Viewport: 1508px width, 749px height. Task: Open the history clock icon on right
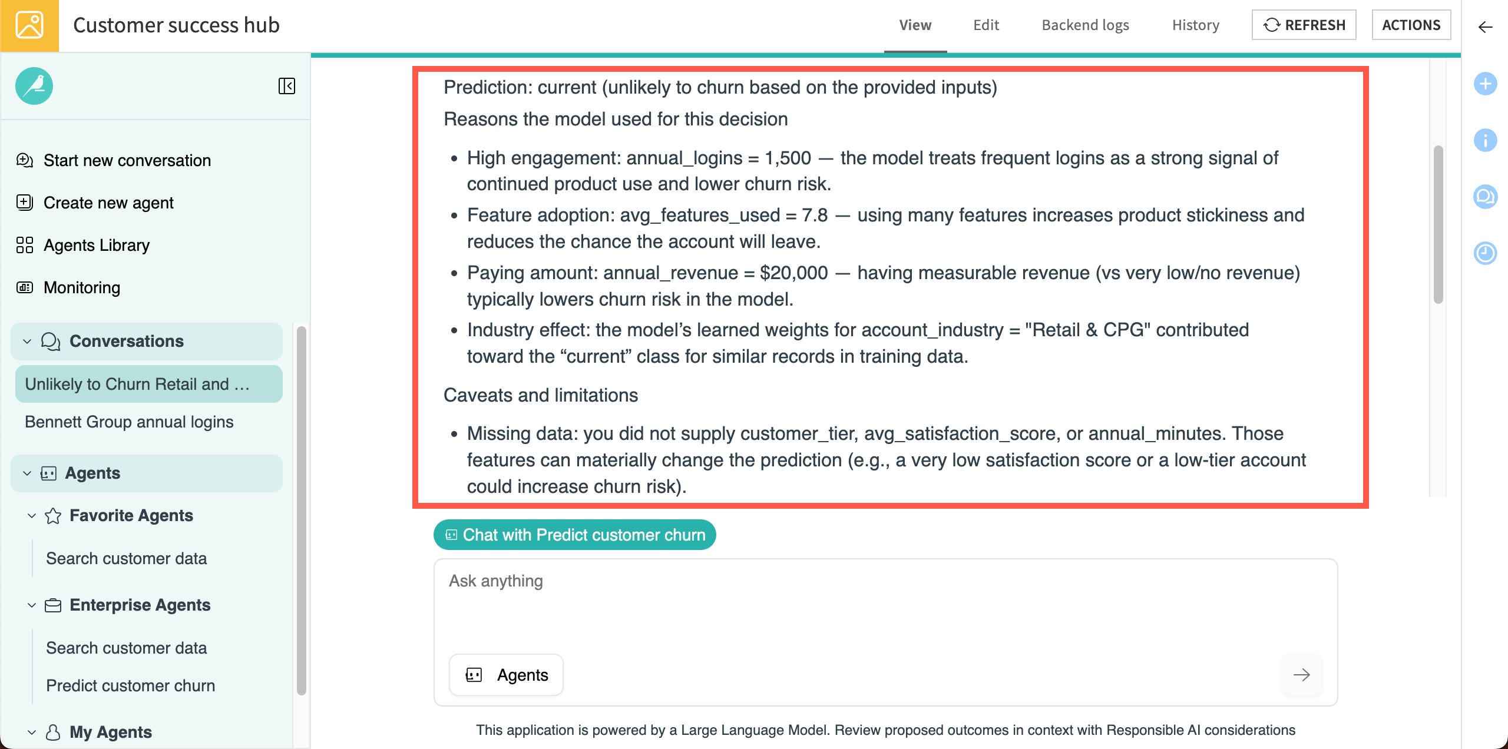[x=1485, y=253]
